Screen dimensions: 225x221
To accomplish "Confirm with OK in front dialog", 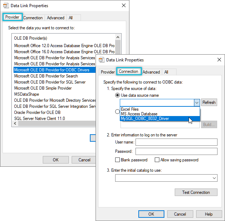I will pyautogui.click(x=151, y=214).
